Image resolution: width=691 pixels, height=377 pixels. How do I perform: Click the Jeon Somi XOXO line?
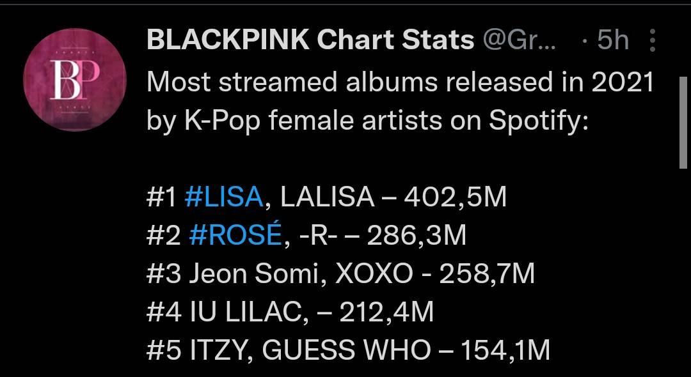click(340, 274)
